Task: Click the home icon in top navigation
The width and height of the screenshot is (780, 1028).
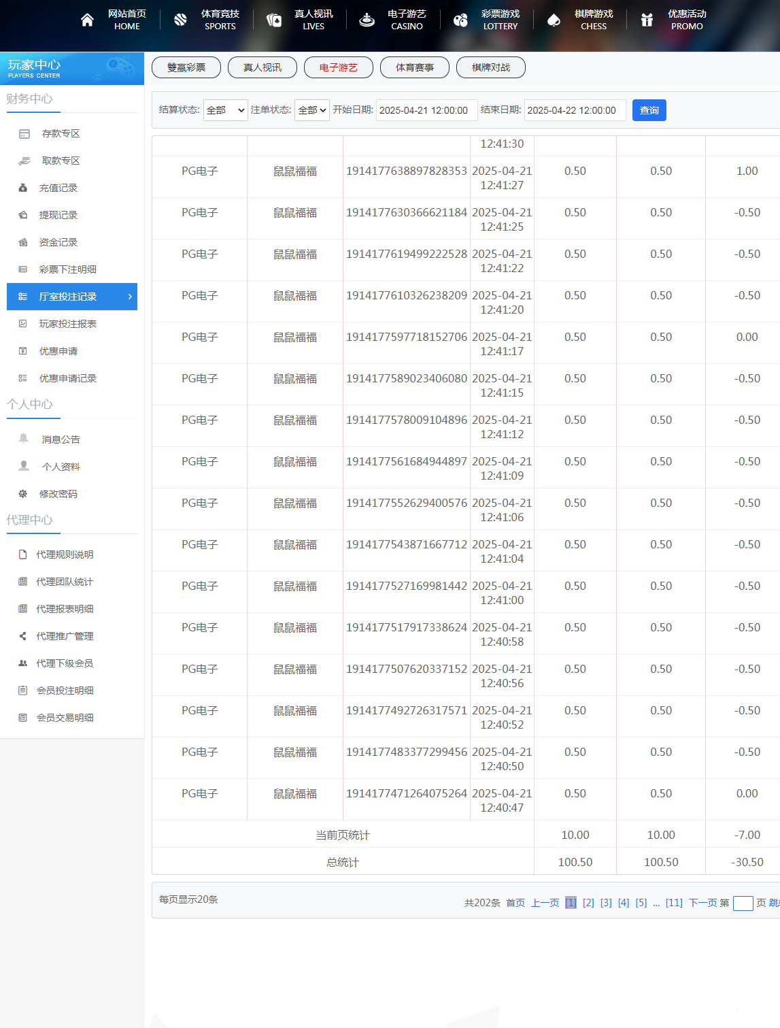Action: [x=87, y=20]
